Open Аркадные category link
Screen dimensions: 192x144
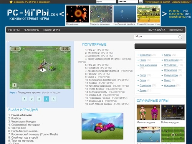(x=170, y=85)
